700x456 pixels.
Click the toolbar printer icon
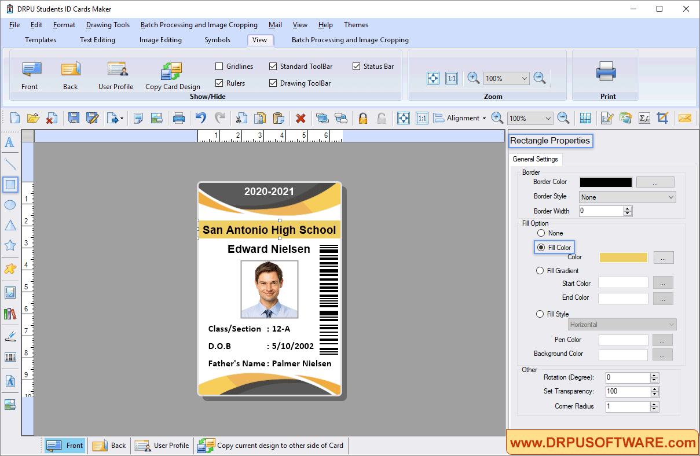(x=179, y=118)
